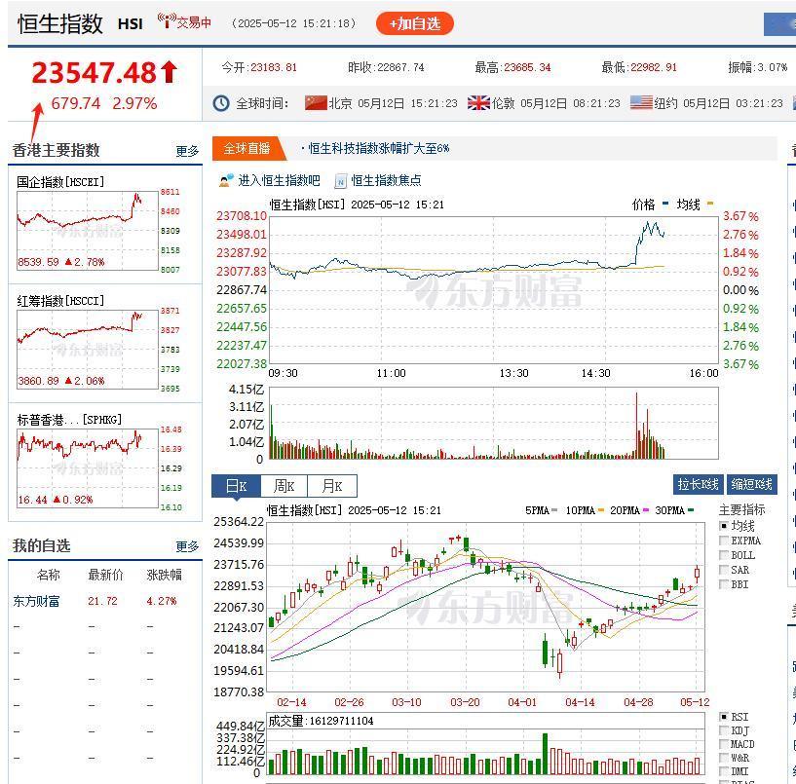
Task: Open 恒生指数焦点 link
Action: pyautogui.click(x=386, y=180)
